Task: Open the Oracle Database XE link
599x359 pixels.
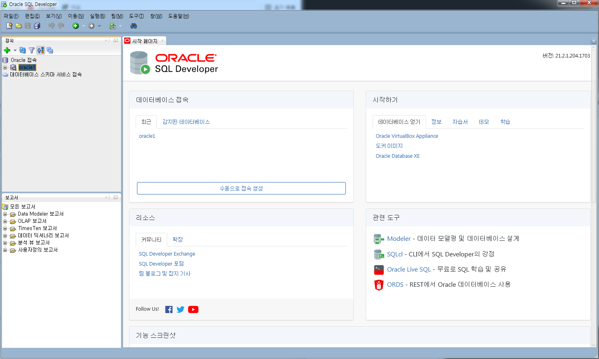Action: 398,156
